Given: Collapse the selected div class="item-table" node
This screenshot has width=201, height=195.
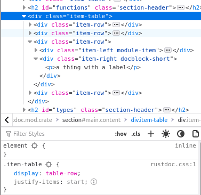Looking at the screenshot, I should point(24,16).
